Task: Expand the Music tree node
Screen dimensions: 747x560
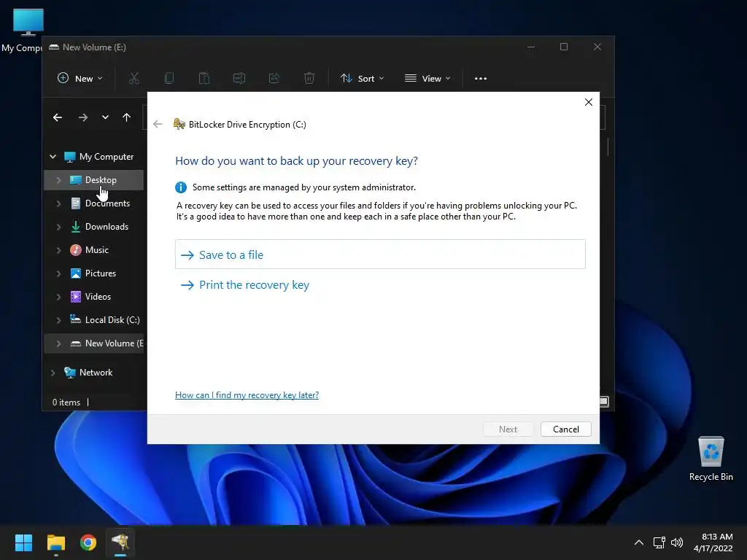Action: tap(58, 250)
